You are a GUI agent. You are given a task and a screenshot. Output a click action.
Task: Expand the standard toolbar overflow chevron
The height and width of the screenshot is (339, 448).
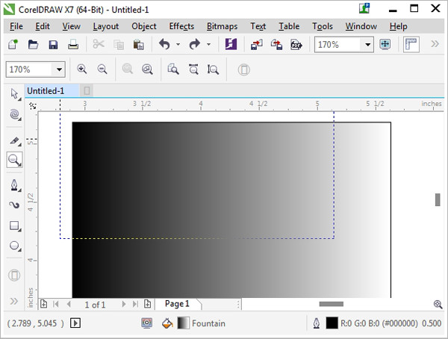(x=435, y=44)
